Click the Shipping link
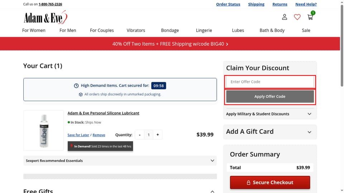 [256, 4]
